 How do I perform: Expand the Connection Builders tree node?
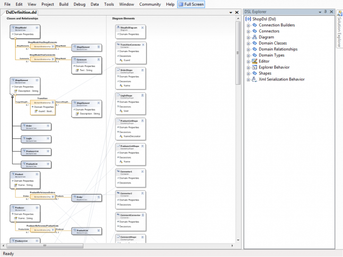248,25
